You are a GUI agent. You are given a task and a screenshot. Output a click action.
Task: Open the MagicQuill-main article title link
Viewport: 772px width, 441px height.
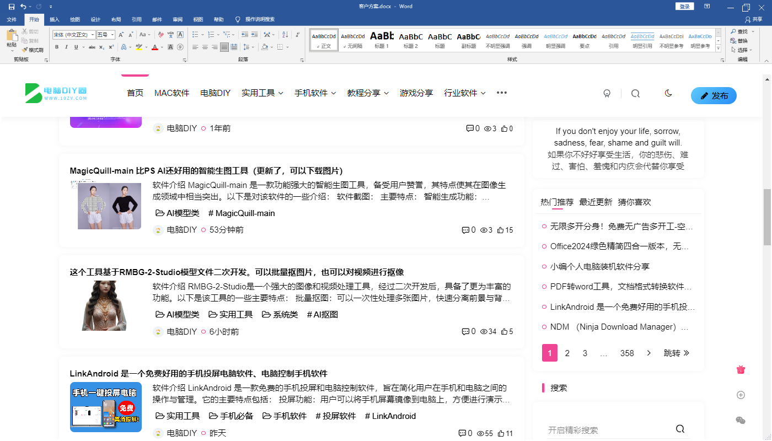click(x=206, y=171)
